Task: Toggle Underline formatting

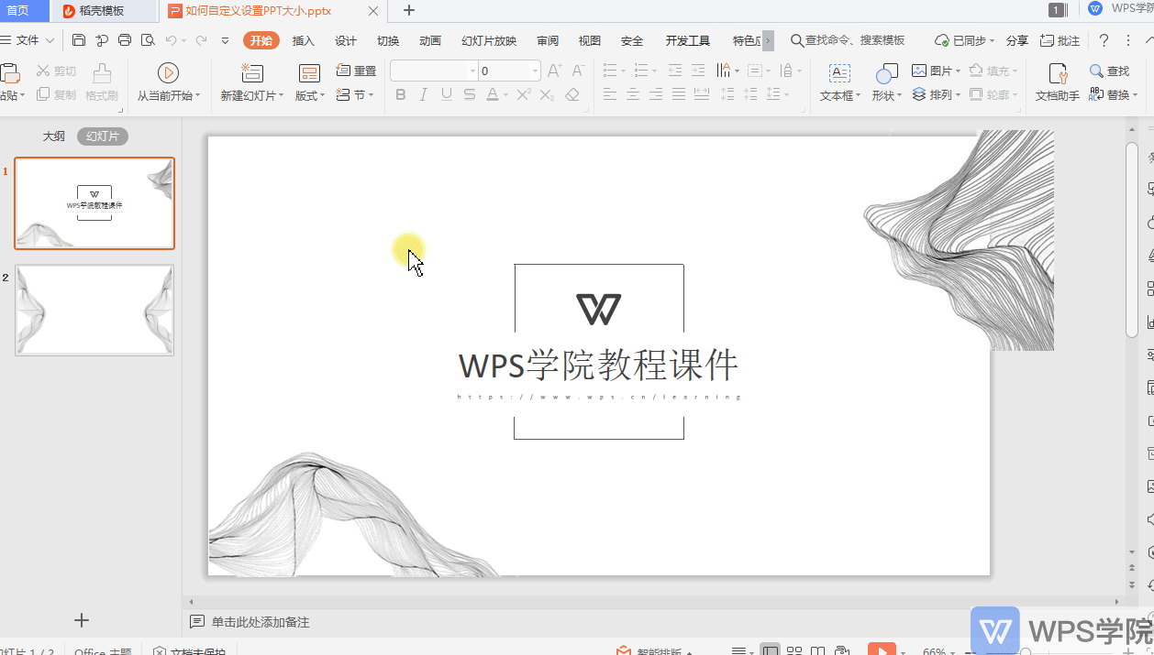Action: 447,94
